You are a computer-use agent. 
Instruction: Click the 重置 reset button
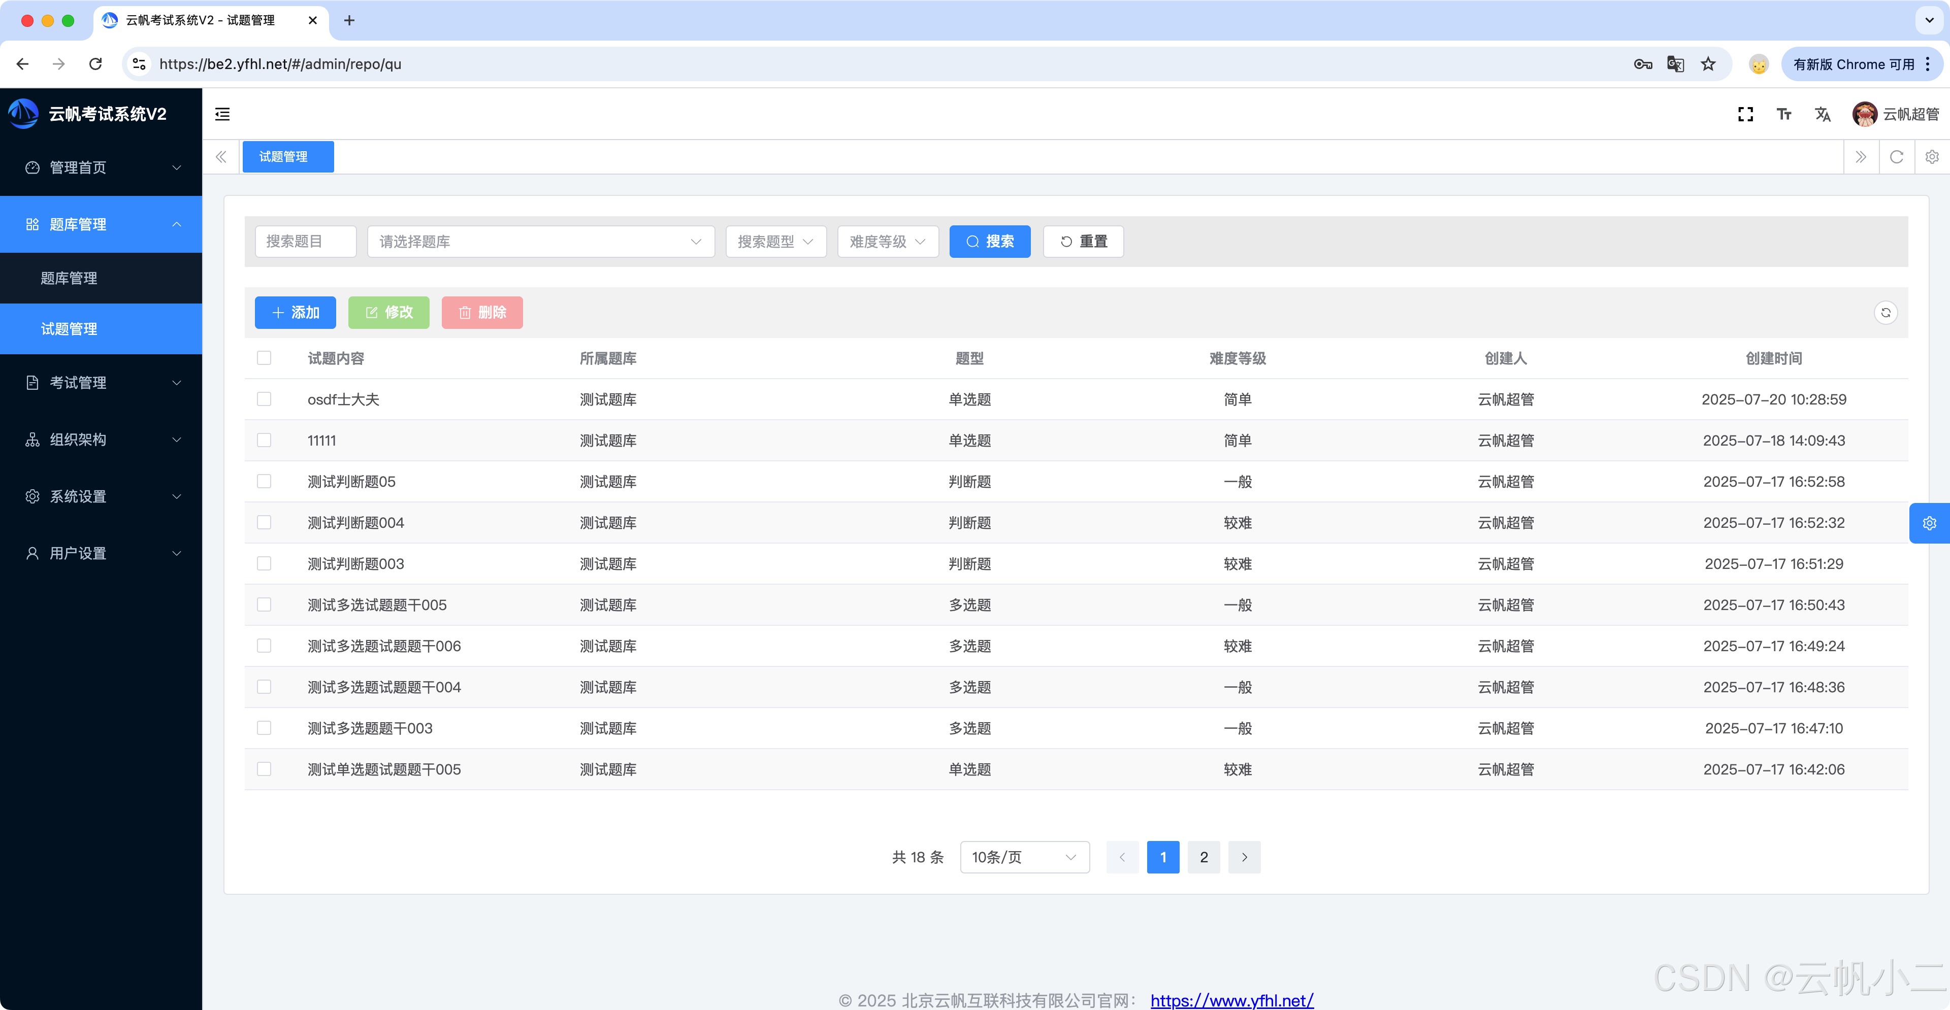(x=1083, y=242)
